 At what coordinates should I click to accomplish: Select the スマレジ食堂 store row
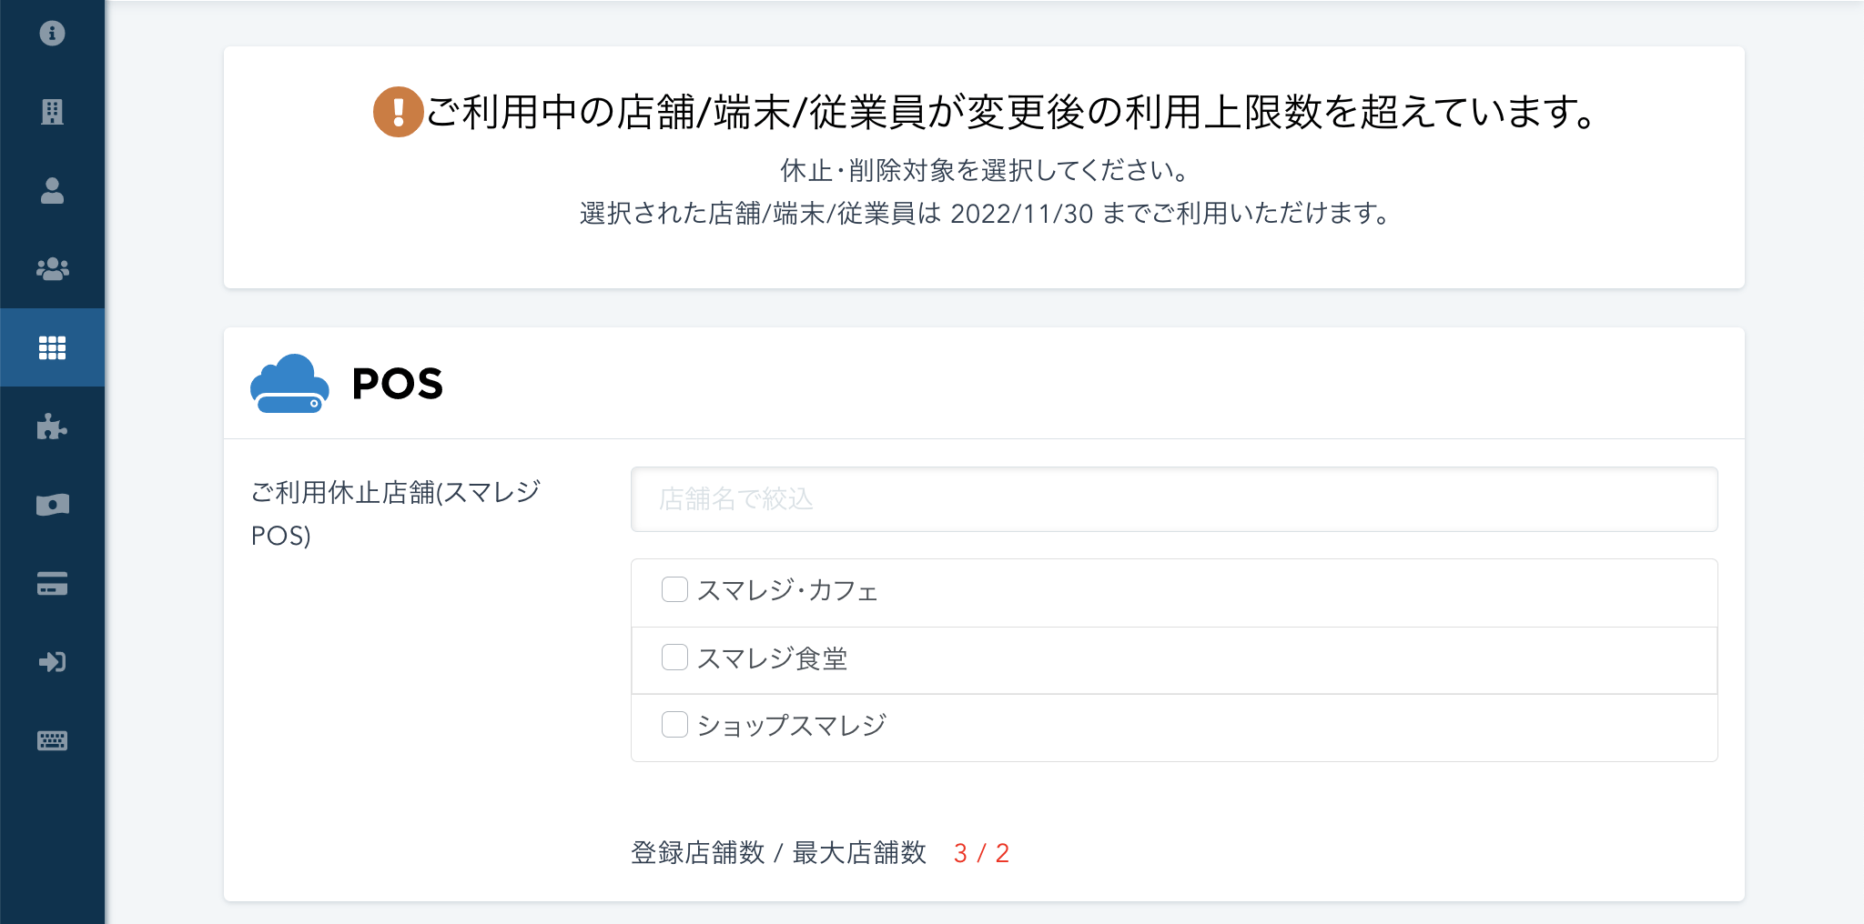pos(1173,658)
